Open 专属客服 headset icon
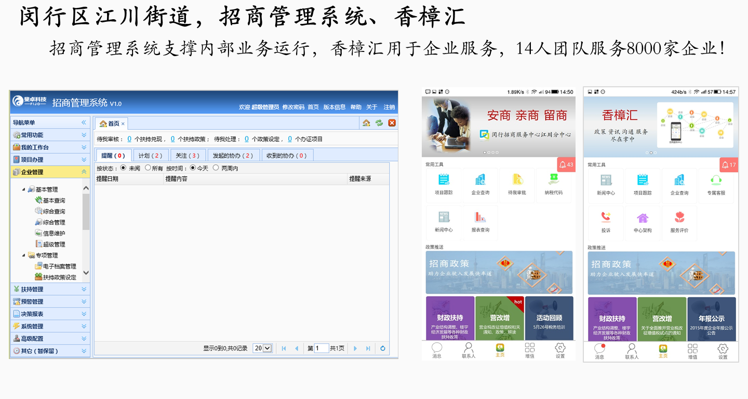The image size is (748, 399). pyautogui.click(x=716, y=181)
